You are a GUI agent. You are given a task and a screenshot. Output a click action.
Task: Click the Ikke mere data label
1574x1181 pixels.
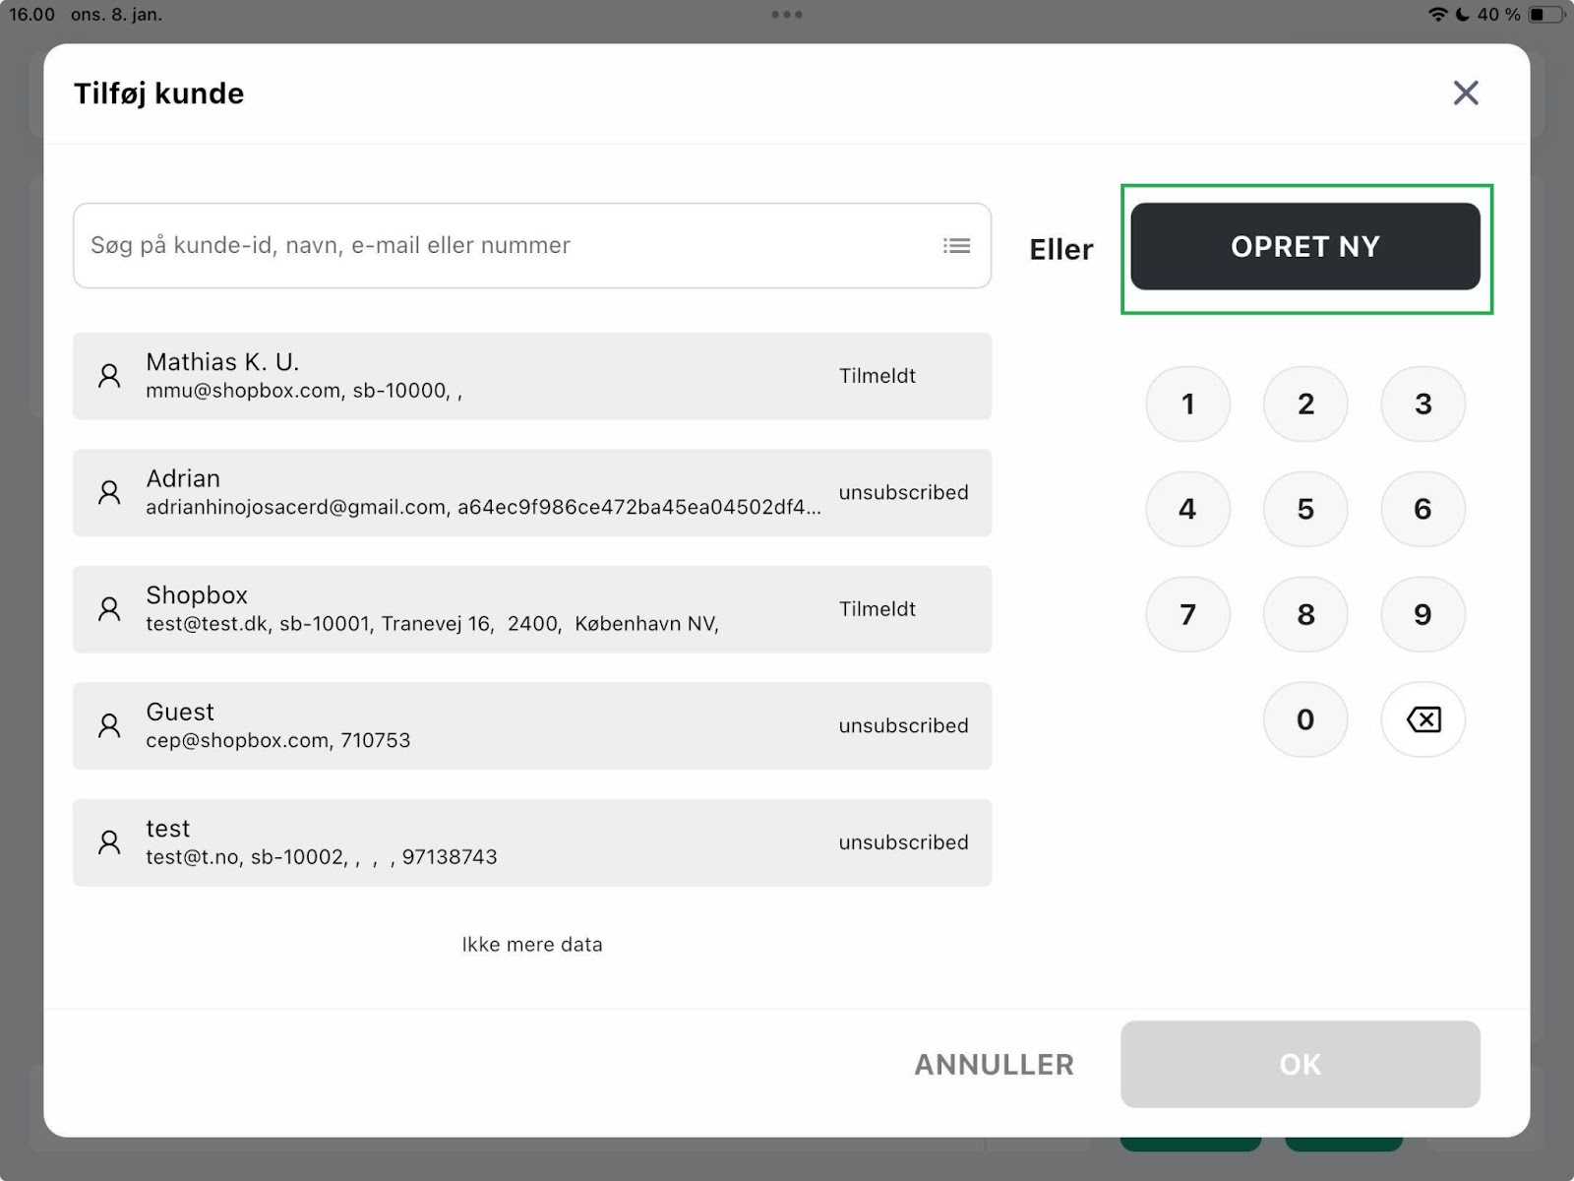click(532, 945)
